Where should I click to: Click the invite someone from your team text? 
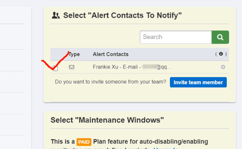click(x=110, y=82)
